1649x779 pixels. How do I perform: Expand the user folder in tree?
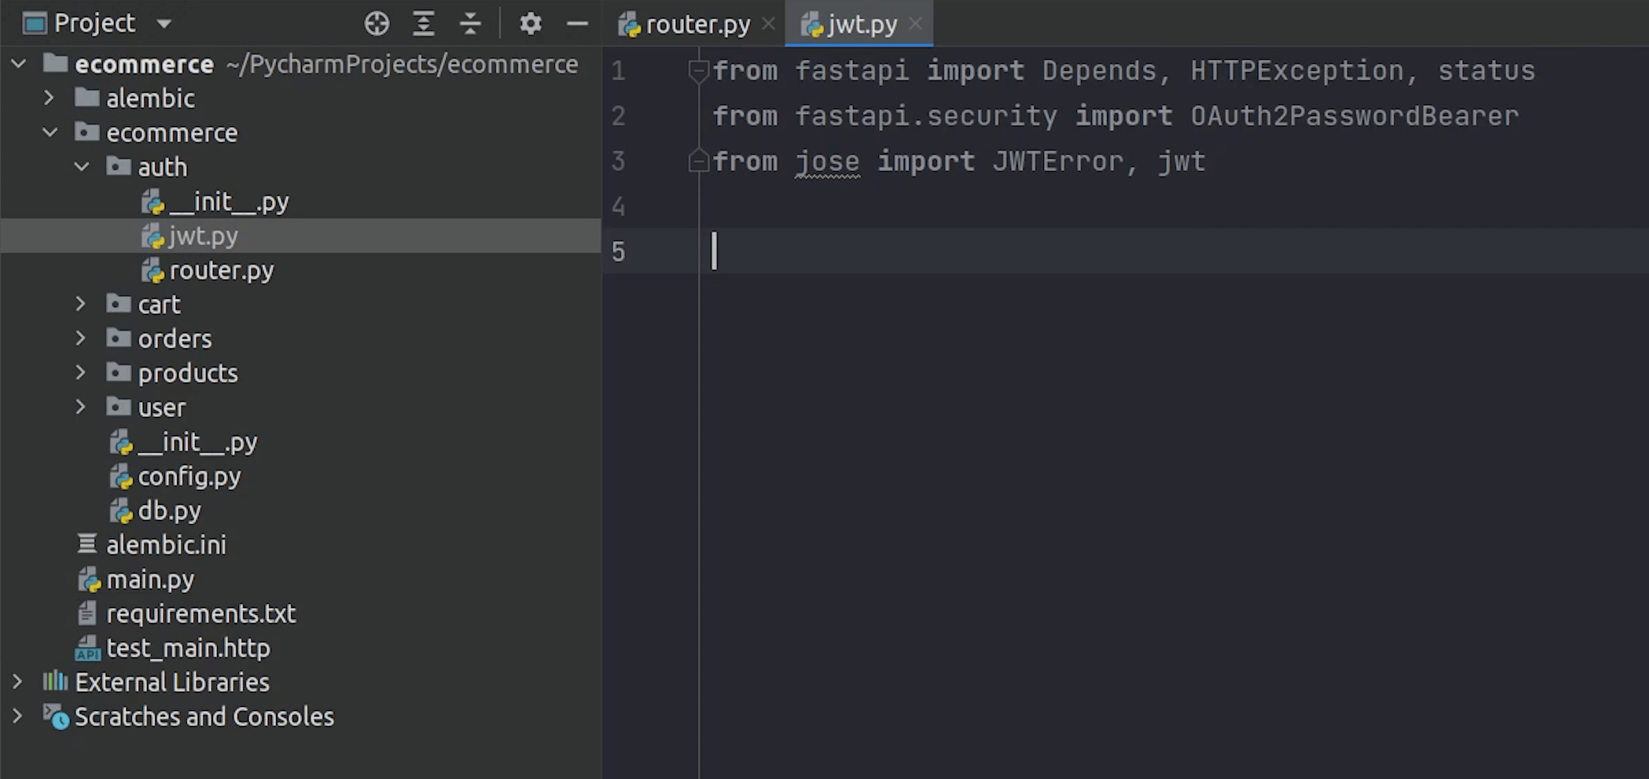point(82,408)
